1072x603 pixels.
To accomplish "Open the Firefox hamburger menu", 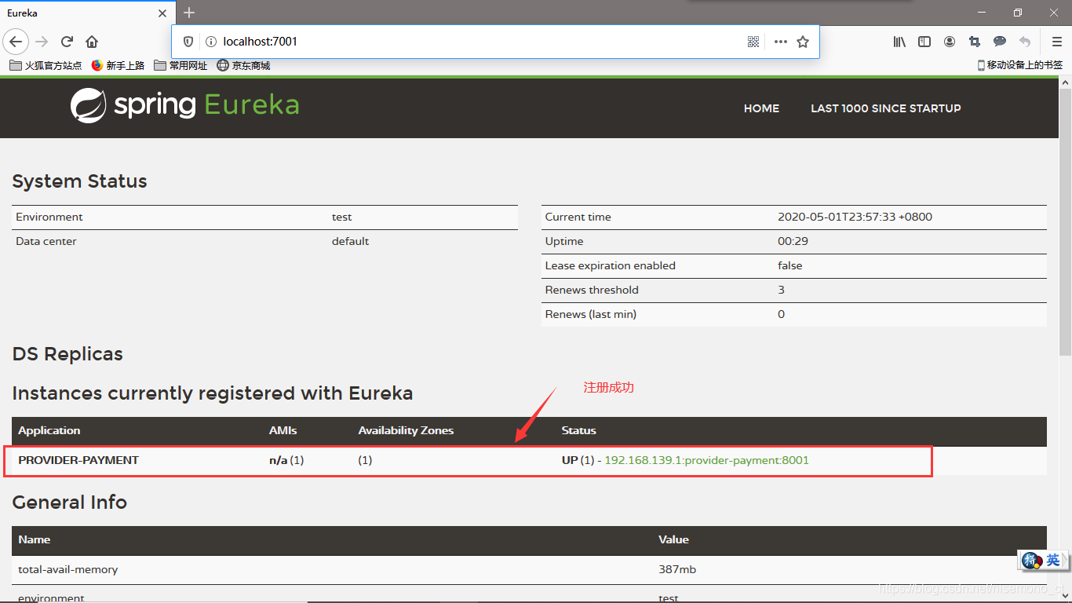I will tap(1056, 42).
